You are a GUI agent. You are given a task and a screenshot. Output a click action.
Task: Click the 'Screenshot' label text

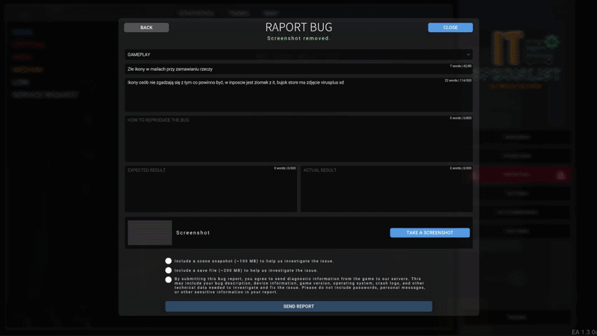tap(193, 233)
